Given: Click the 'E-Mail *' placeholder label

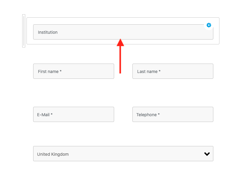Looking at the screenshot, I should pyautogui.click(x=45, y=115).
